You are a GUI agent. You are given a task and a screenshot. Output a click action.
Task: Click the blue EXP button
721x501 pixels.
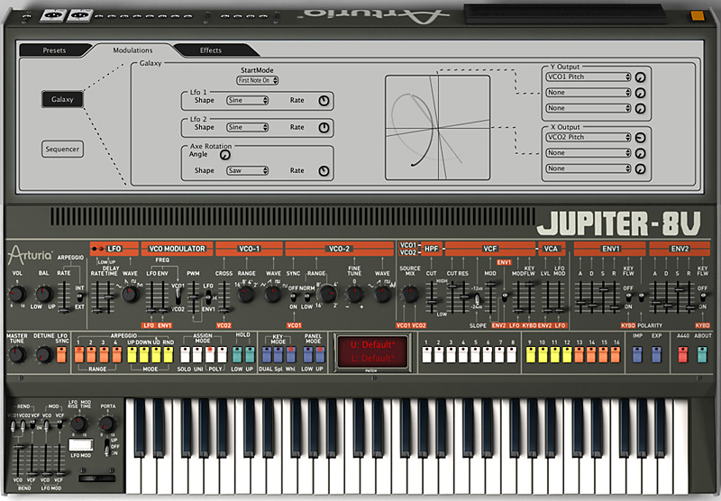656,354
